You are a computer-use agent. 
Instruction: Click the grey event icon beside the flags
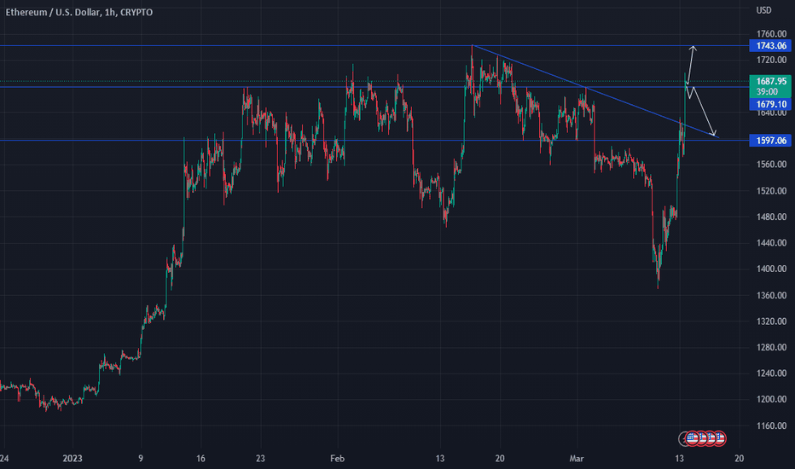(x=682, y=438)
